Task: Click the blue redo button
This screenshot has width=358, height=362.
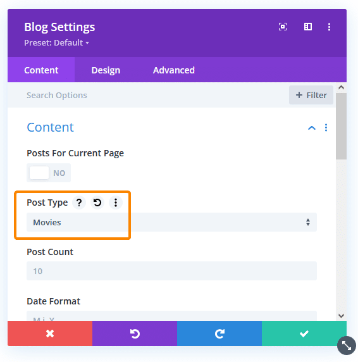Action: [219, 334]
